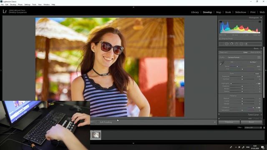
Task: Open the File menu
Action: tap(2, 5)
